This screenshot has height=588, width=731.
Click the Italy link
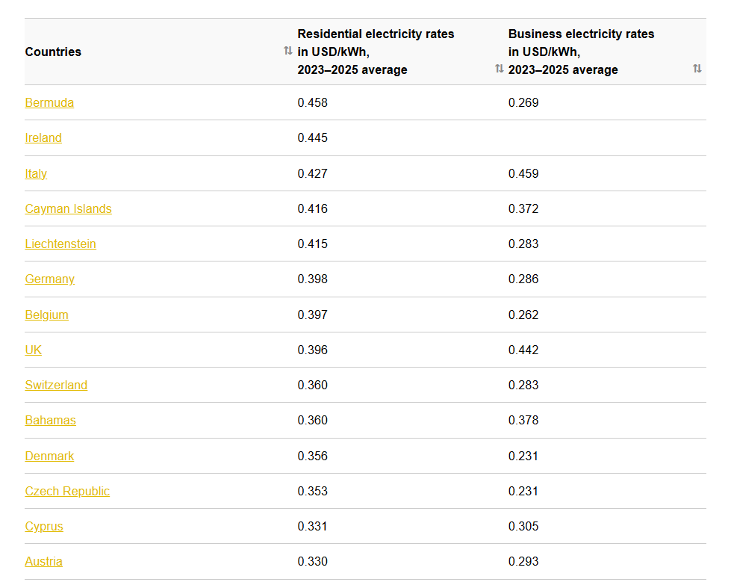36,173
